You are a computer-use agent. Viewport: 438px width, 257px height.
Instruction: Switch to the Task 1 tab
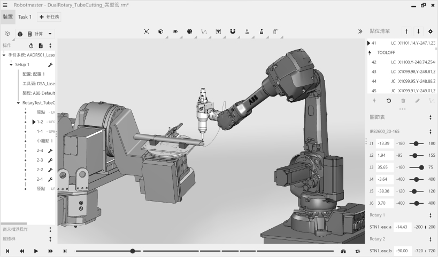pos(25,17)
